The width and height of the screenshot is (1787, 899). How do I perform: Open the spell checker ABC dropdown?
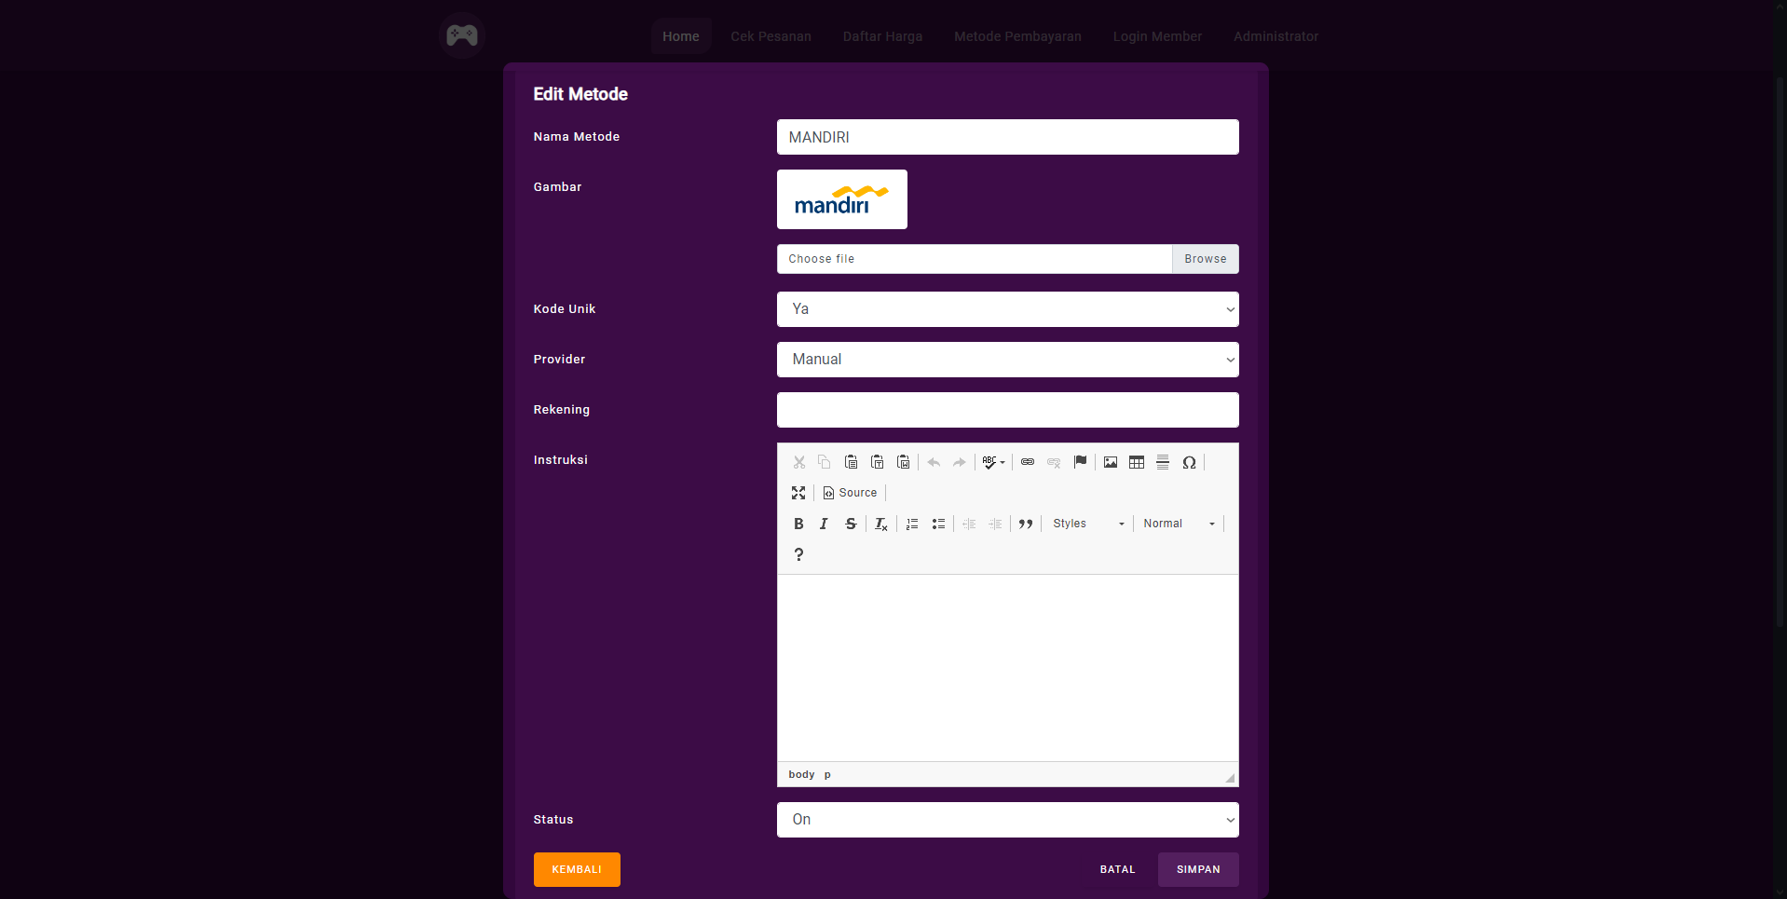coord(994,462)
